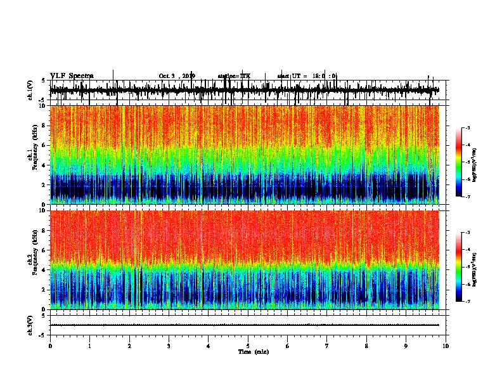The height and width of the screenshot is (388, 502).
Task: Select the "start UT = 18: 0 : 0" text
Action: click(x=307, y=76)
